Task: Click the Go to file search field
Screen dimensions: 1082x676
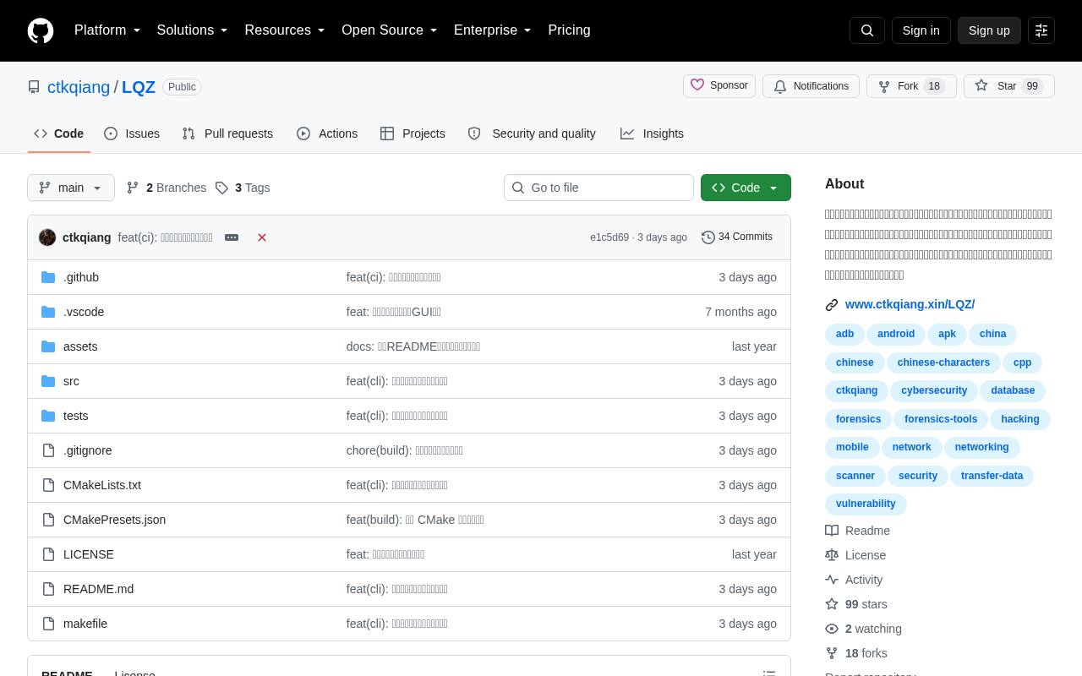Action: point(598,188)
